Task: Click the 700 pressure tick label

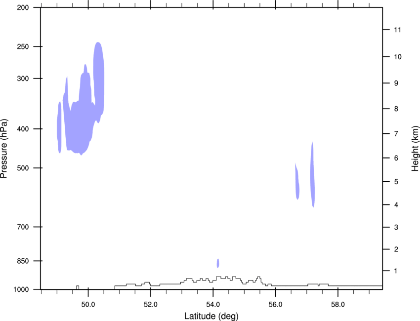Action: (x=23, y=227)
